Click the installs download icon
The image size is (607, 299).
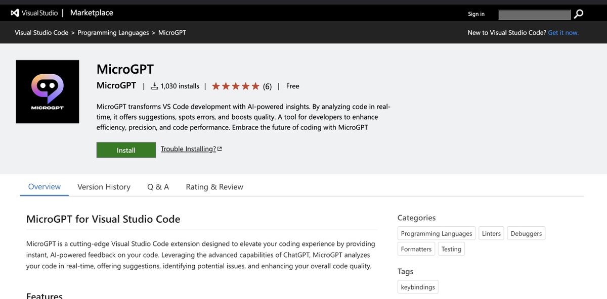pos(155,86)
